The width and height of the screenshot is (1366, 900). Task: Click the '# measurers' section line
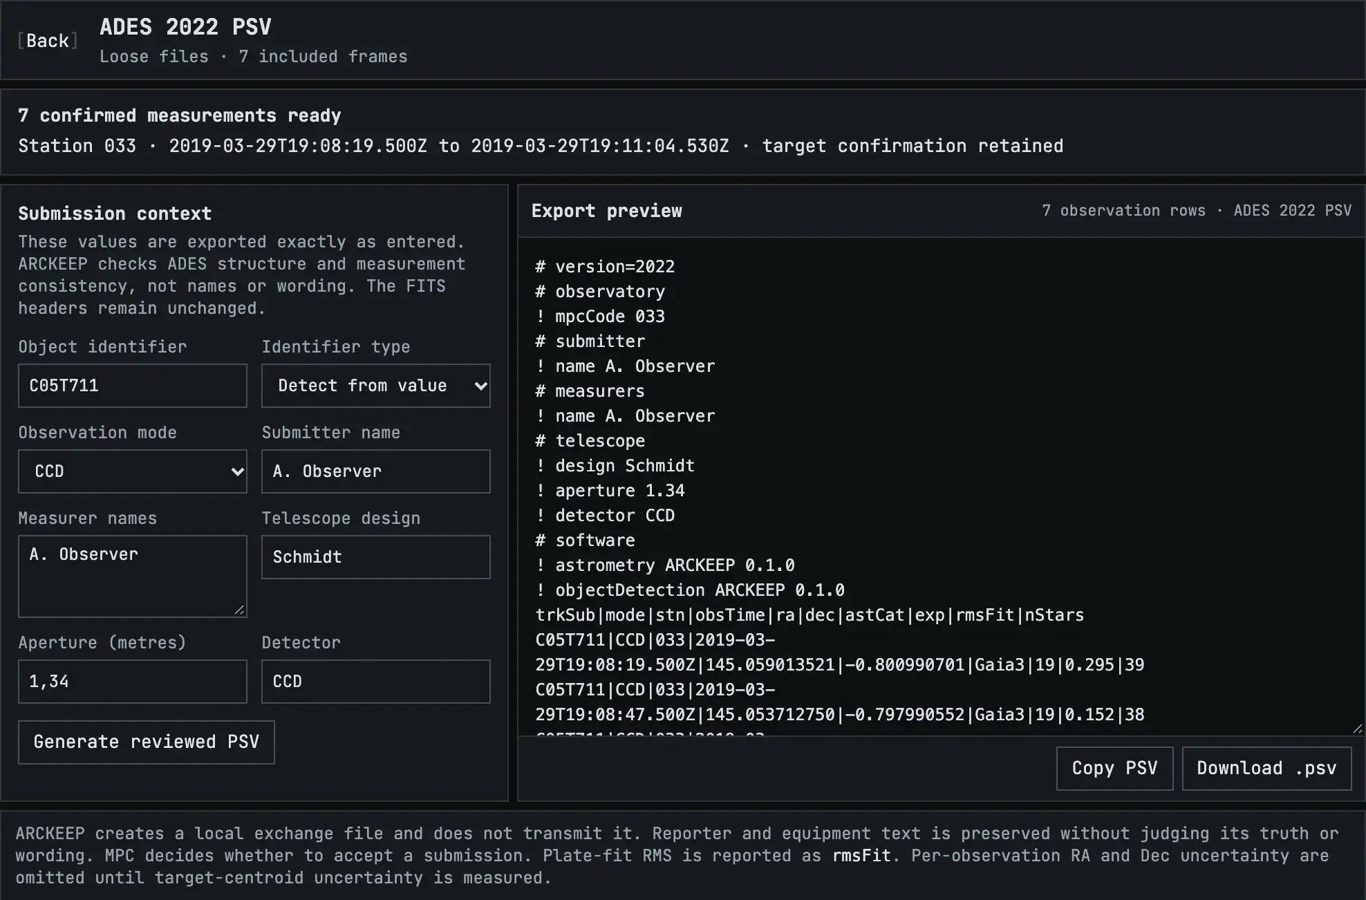pos(590,391)
